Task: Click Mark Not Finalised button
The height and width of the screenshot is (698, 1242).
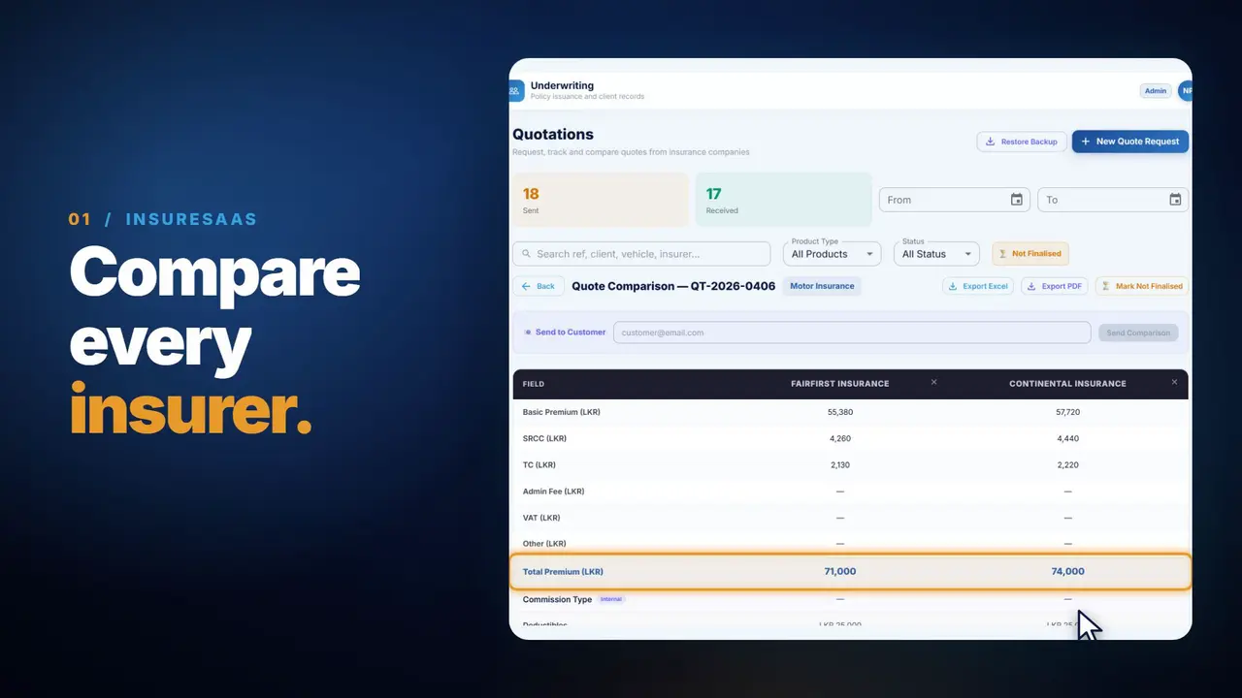Action: 1141,286
